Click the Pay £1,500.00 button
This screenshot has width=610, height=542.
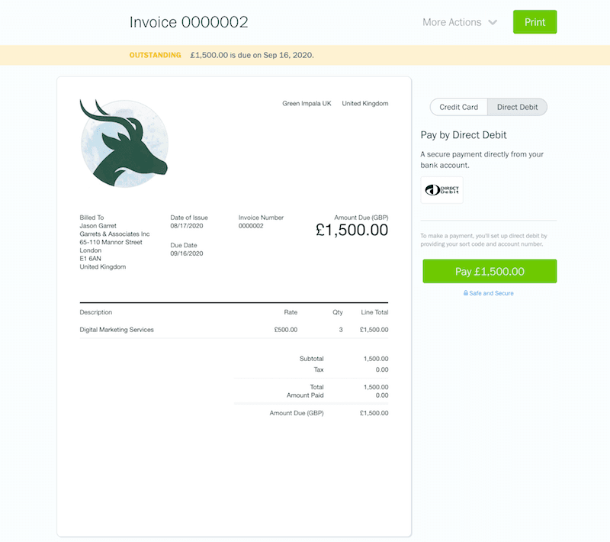click(490, 271)
